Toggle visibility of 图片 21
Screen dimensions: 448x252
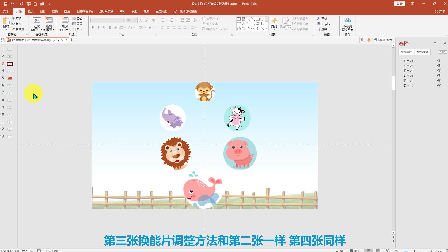(439, 76)
